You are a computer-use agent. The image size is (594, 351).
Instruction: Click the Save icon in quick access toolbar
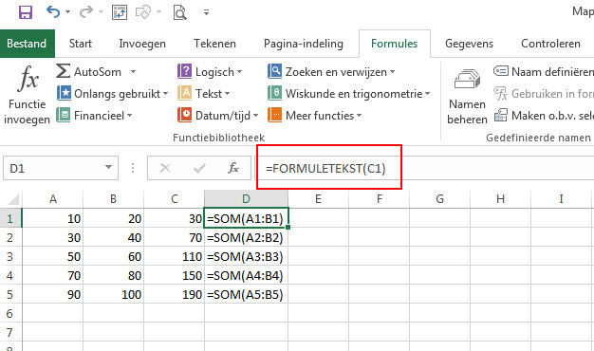pos(26,12)
